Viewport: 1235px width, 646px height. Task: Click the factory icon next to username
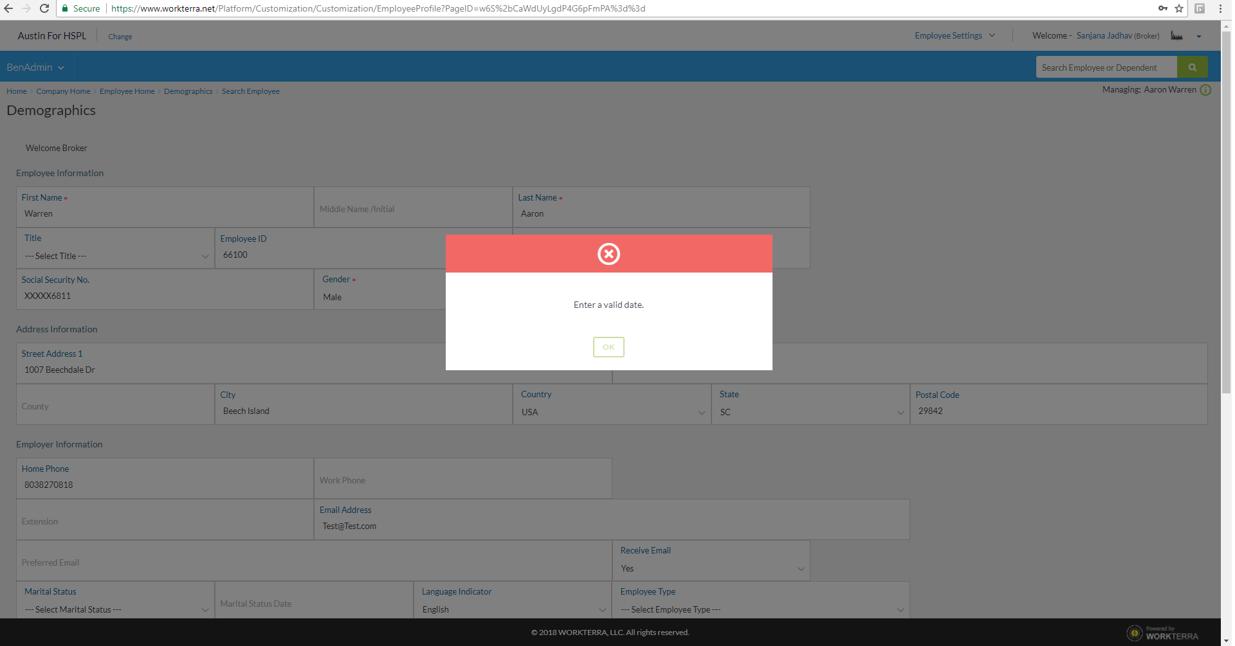pyautogui.click(x=1176, y=36)
